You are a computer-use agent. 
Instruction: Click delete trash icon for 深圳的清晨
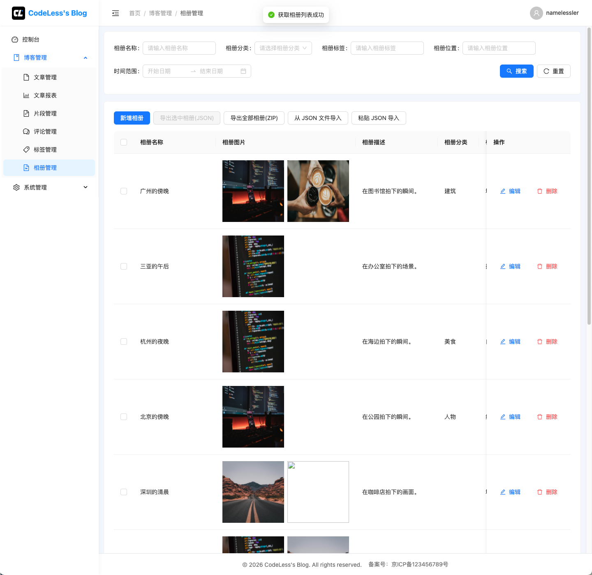point(540,492)
